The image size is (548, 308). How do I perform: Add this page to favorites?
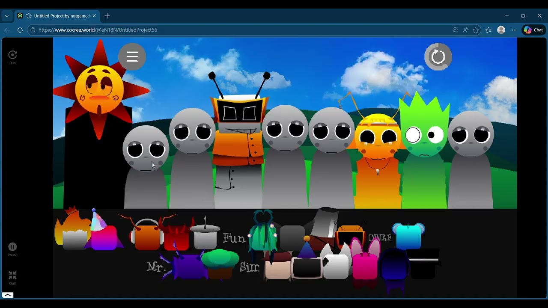click(476, 30)
